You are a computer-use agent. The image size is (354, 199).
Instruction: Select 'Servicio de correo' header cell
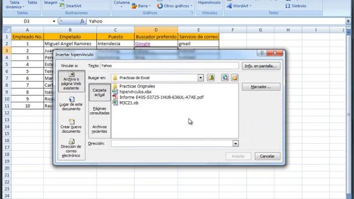(199, 36)
